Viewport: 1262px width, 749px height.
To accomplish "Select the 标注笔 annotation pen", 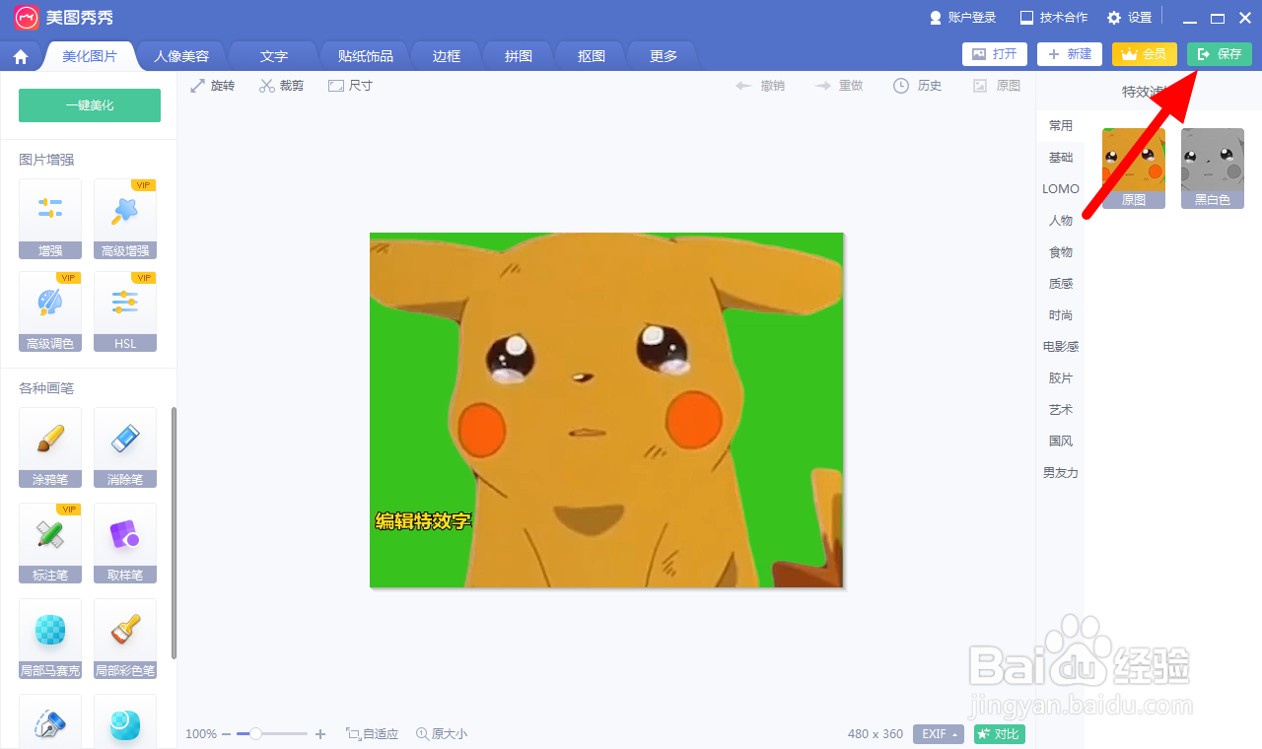I will coord(50,543).
